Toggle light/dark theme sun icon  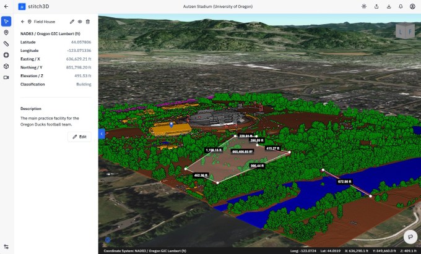click(365, 7)
